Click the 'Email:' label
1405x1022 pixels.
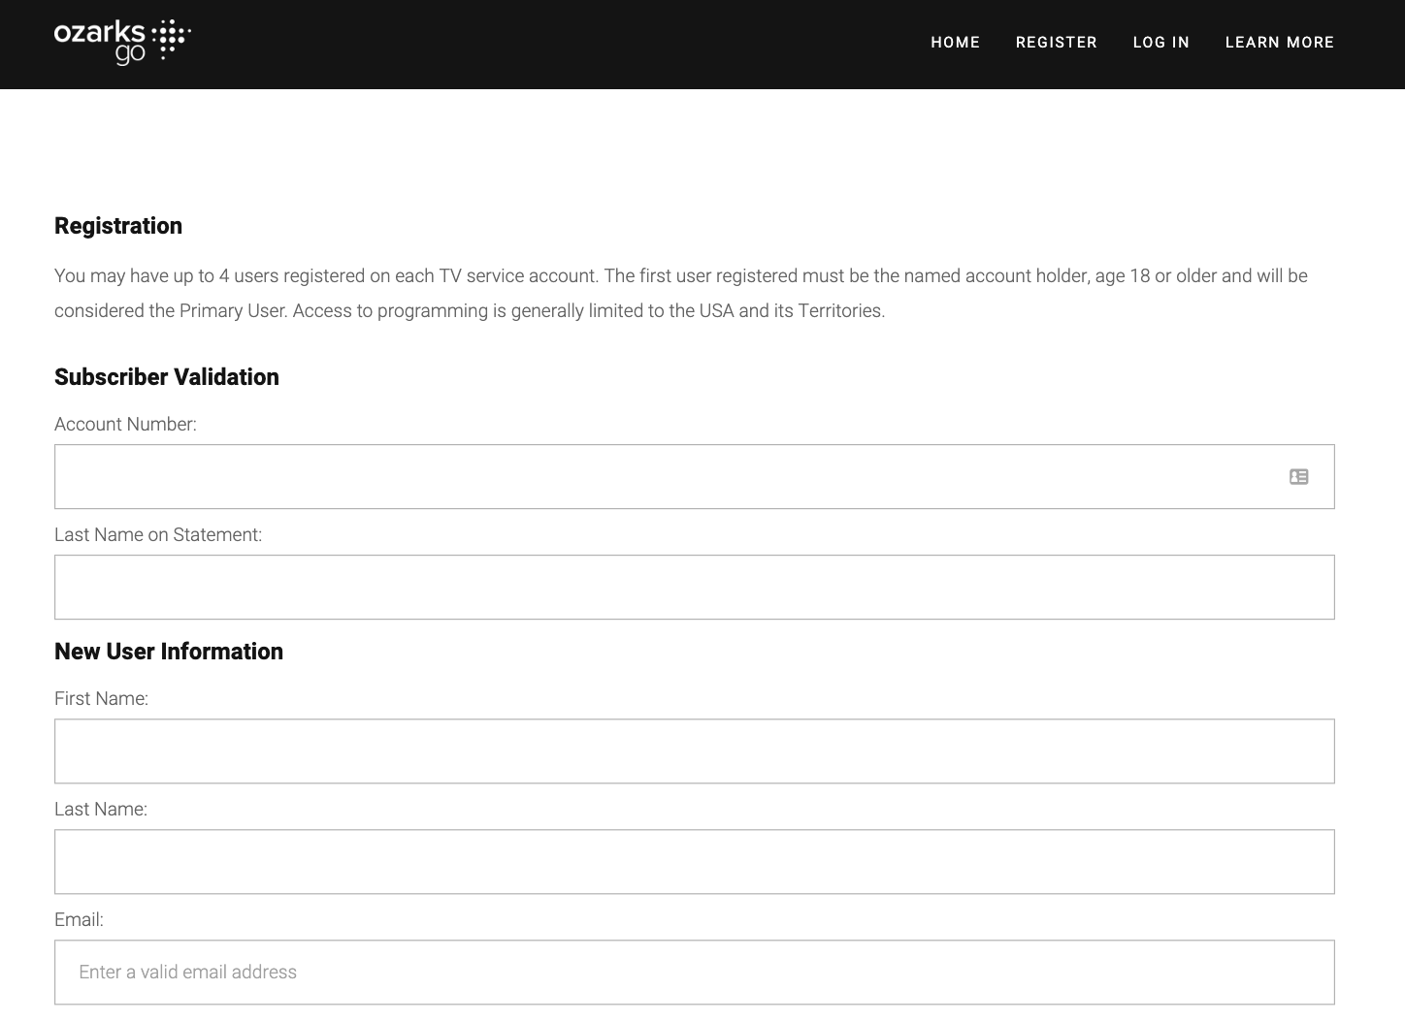click(79, 919)
